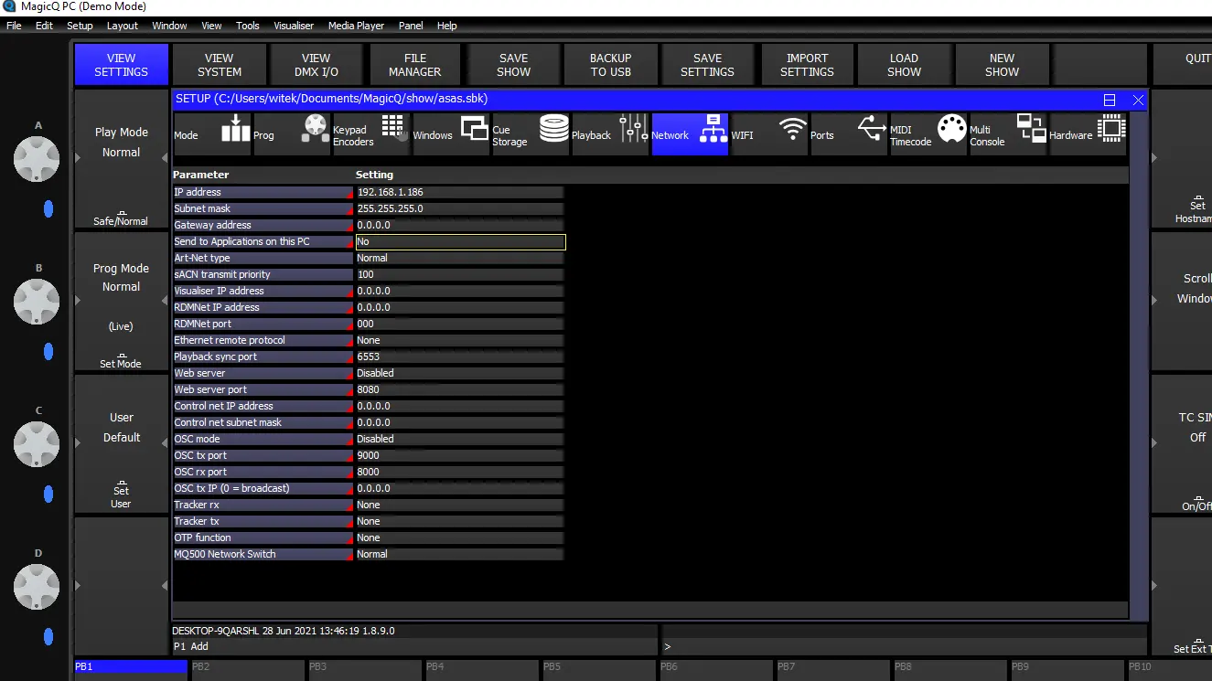
Task: Change the OSC mode setting
Action: coord(459,439)
